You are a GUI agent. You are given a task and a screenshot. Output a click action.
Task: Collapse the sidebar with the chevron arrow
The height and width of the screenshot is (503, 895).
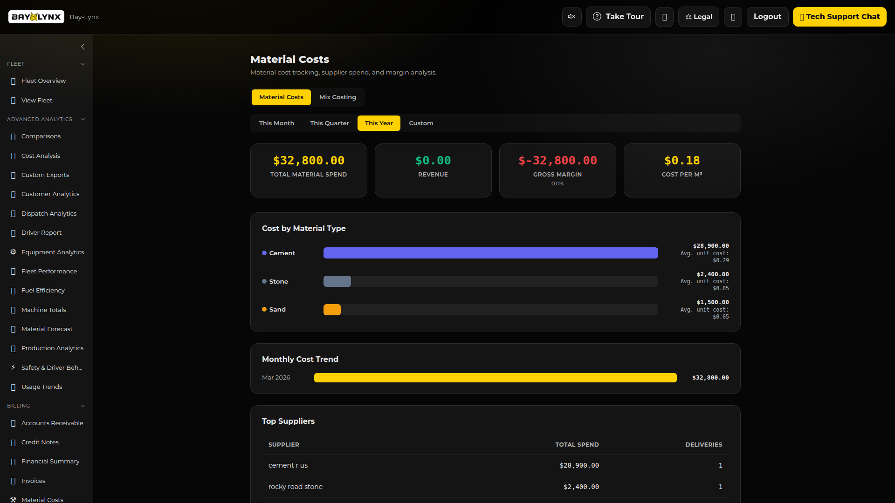click(83, 47)
